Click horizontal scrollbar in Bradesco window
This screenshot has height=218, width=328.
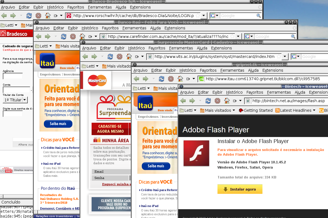(x=17, y=196)
